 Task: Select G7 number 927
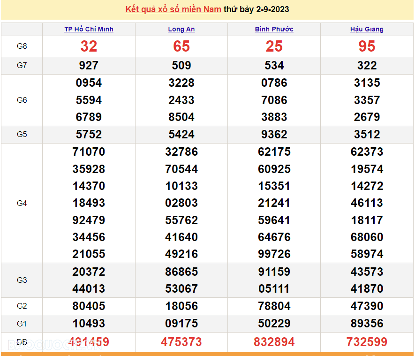click(89, 66)
